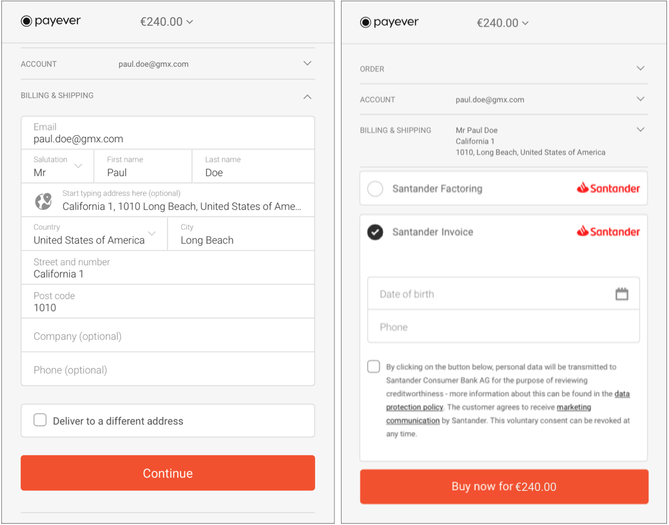The image size is (669, 525).
Task: Collapse the Billing & Shipping section in left panel
Action: click(307, 97)
